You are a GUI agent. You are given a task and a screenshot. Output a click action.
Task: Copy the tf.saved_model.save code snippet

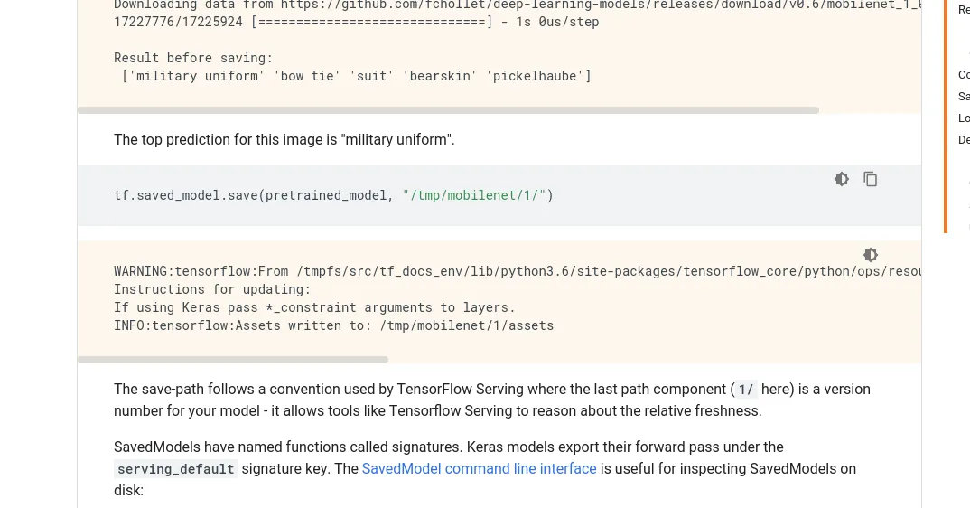tap(871, 179)
